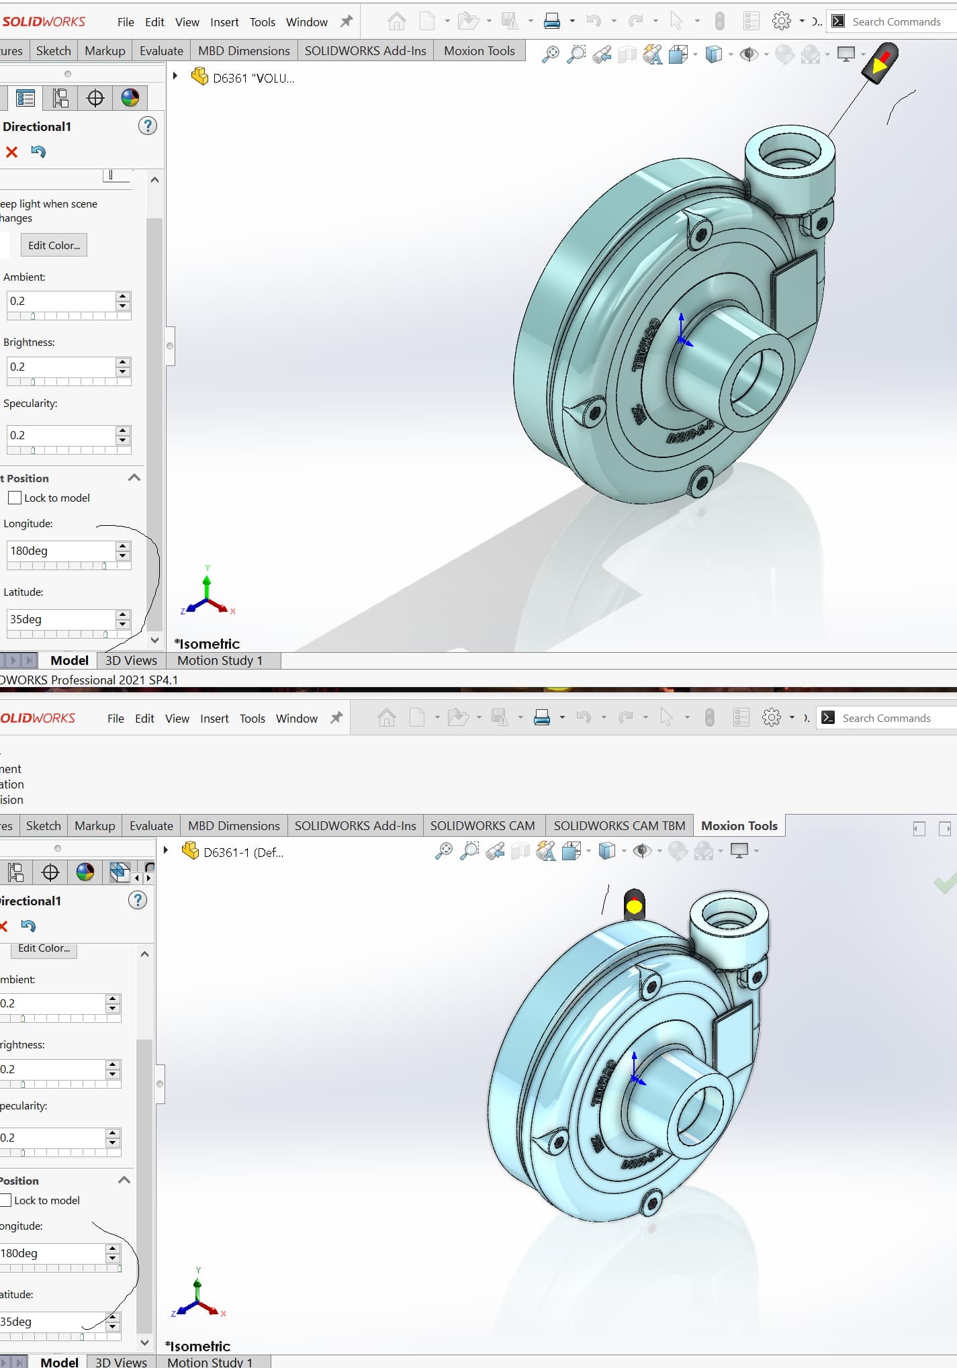Check Lock to model in bottom window
957x1368 pixels.
click(5, 1200)
